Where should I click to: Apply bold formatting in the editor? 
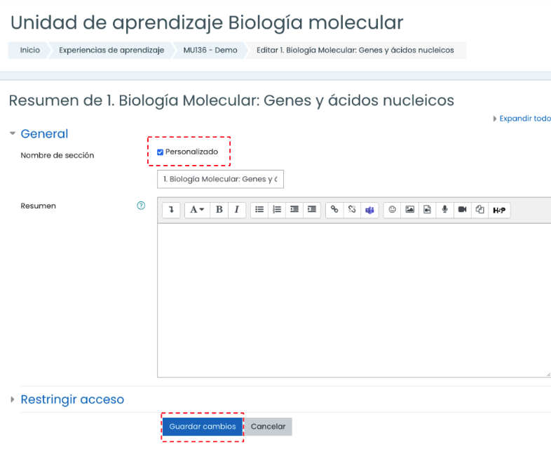[x=219, y=210]
